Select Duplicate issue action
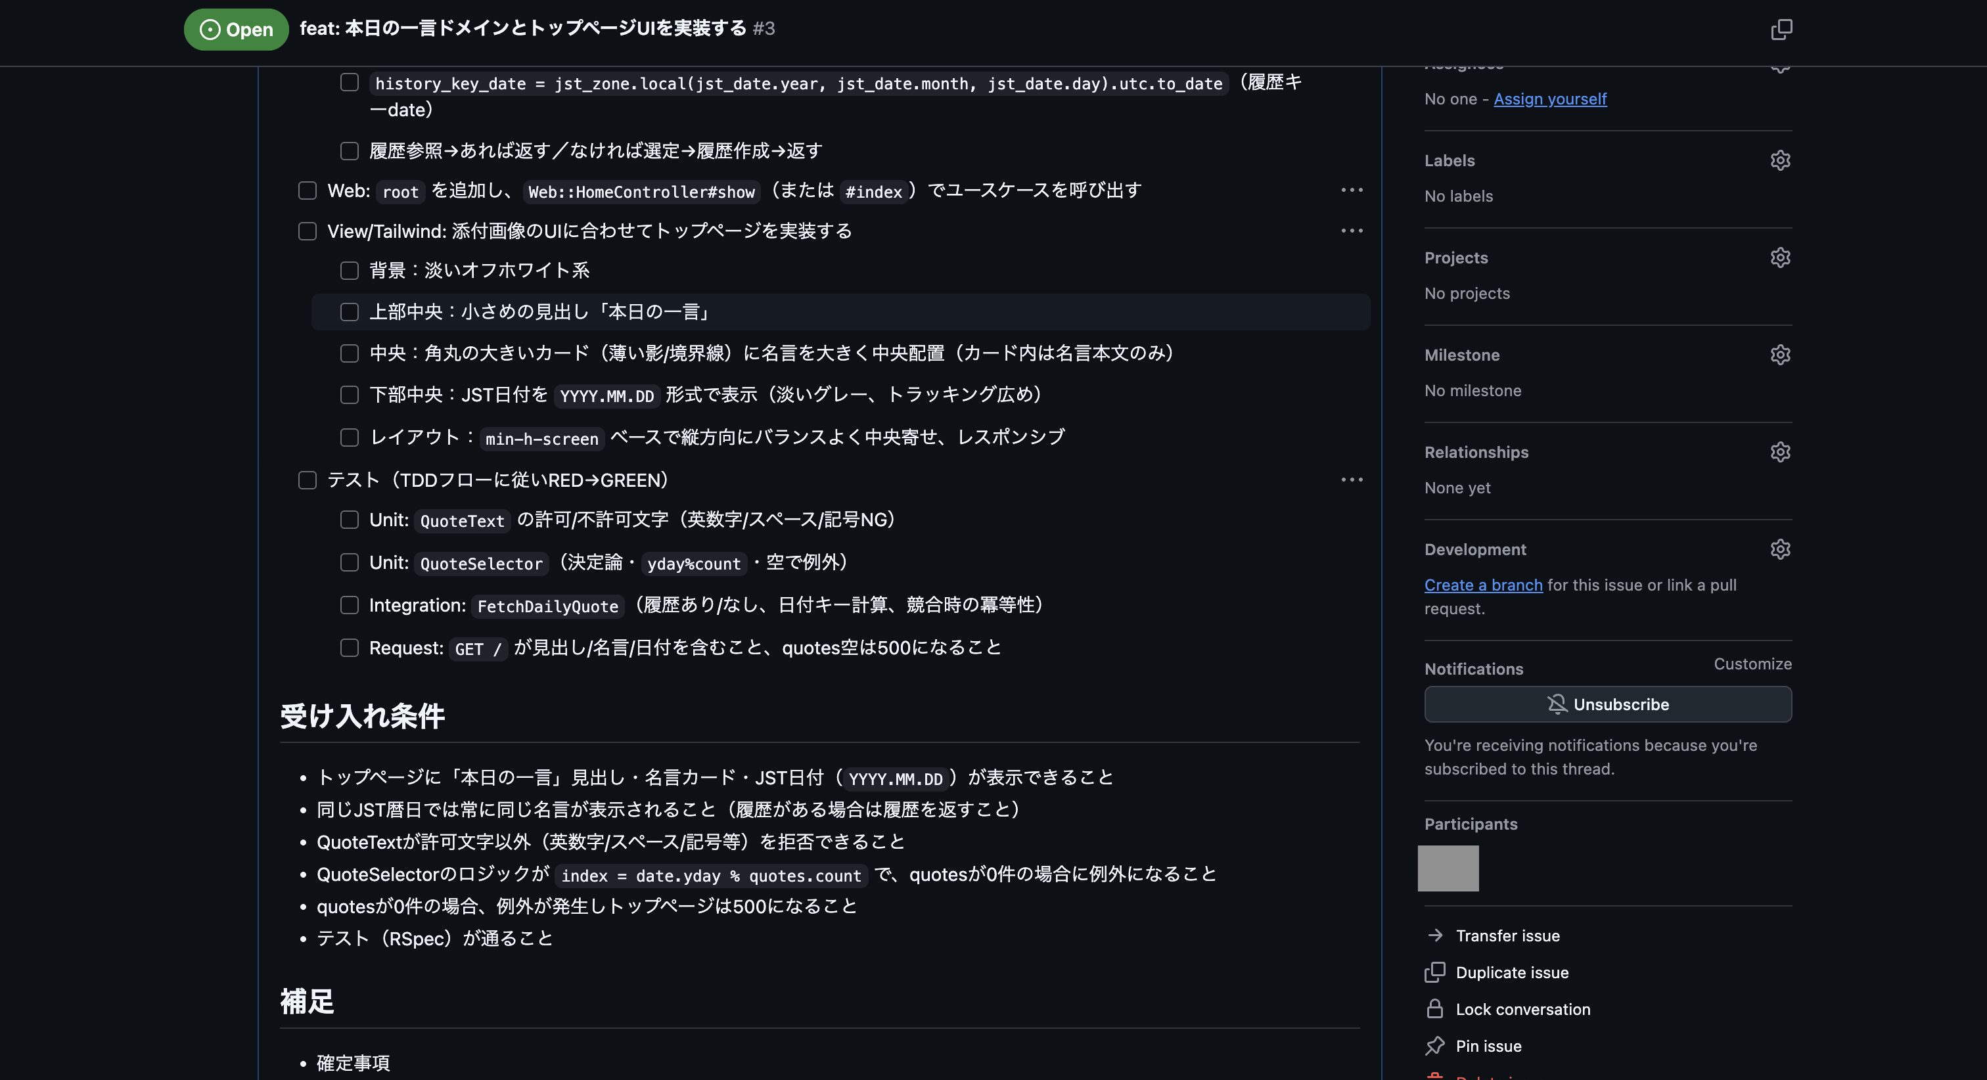 (1511, 973)
